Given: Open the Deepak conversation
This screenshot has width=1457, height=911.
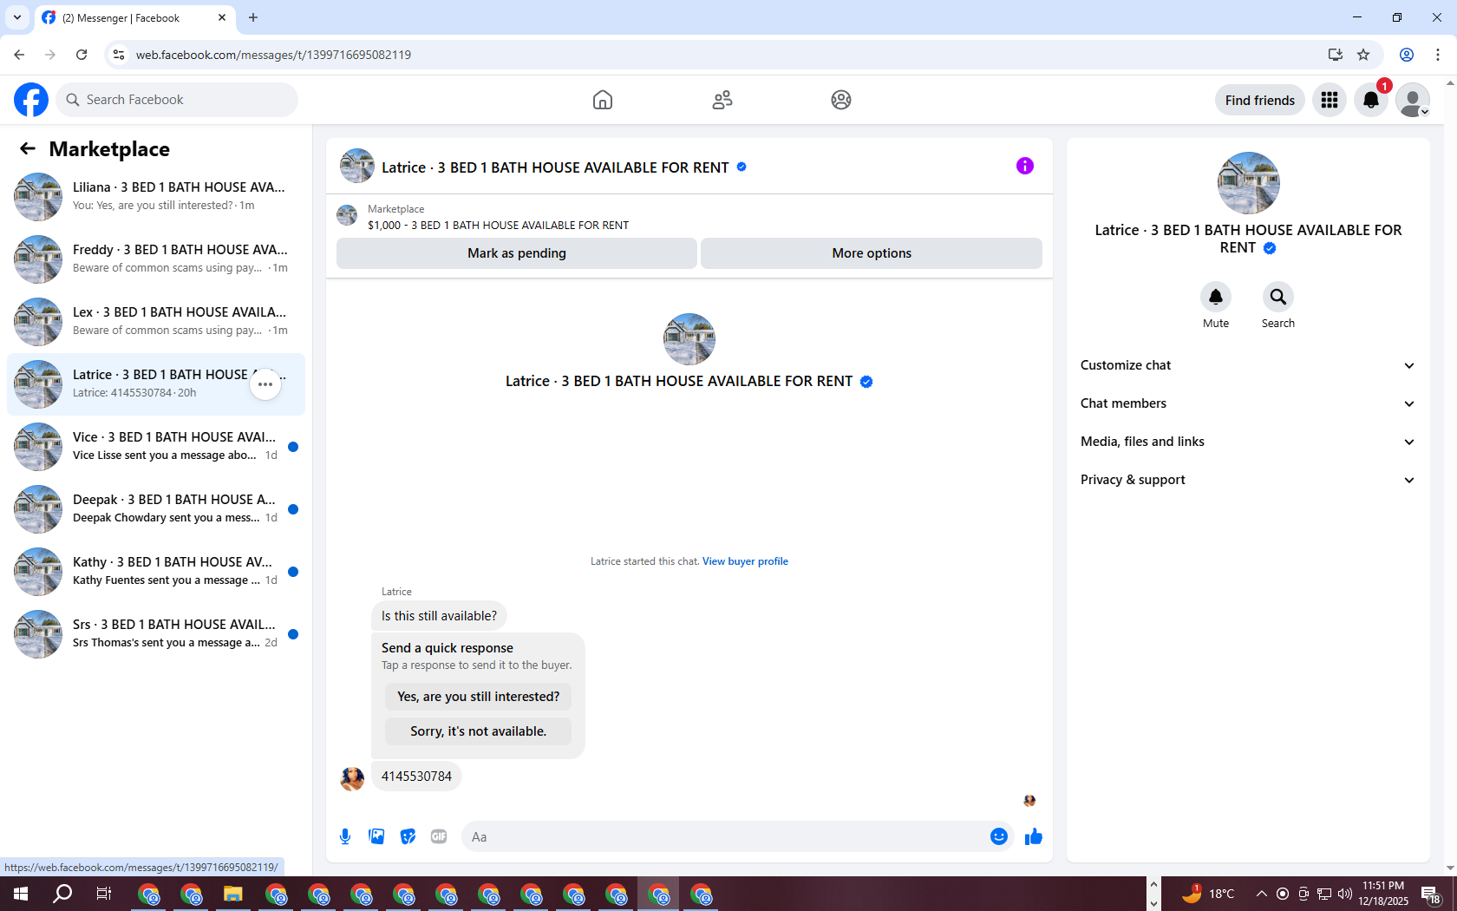Looking at the screenshot, I should coord(156,508).
